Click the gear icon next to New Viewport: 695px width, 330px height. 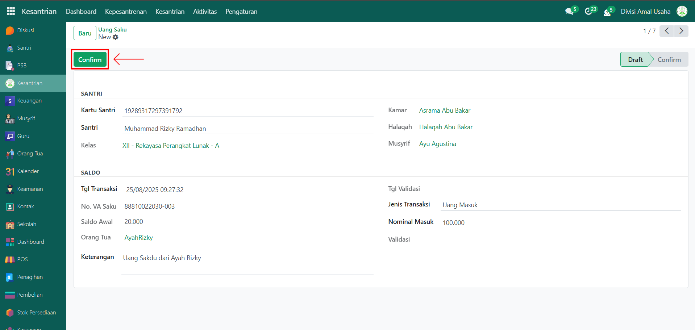(x=116, y=37)
